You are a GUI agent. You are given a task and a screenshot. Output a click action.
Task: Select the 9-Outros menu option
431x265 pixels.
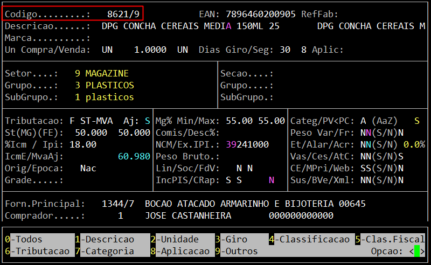(236, 251)
